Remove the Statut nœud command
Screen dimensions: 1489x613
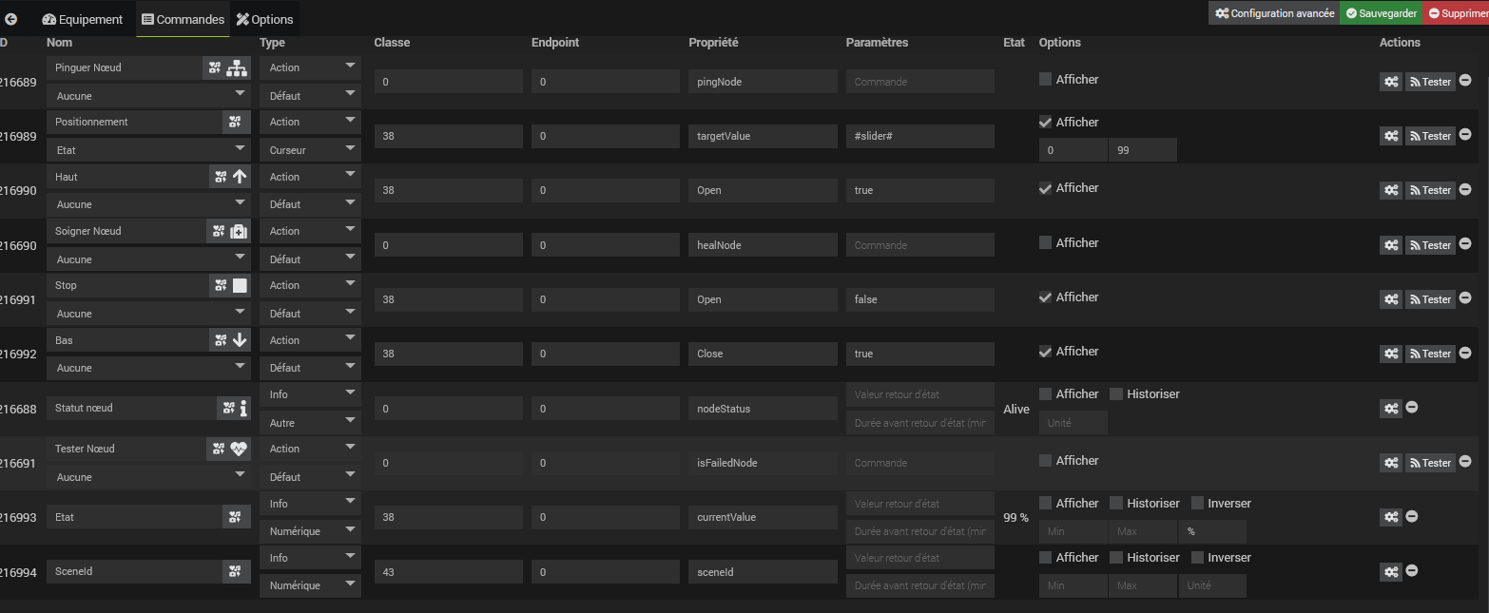coord(1412,408)
